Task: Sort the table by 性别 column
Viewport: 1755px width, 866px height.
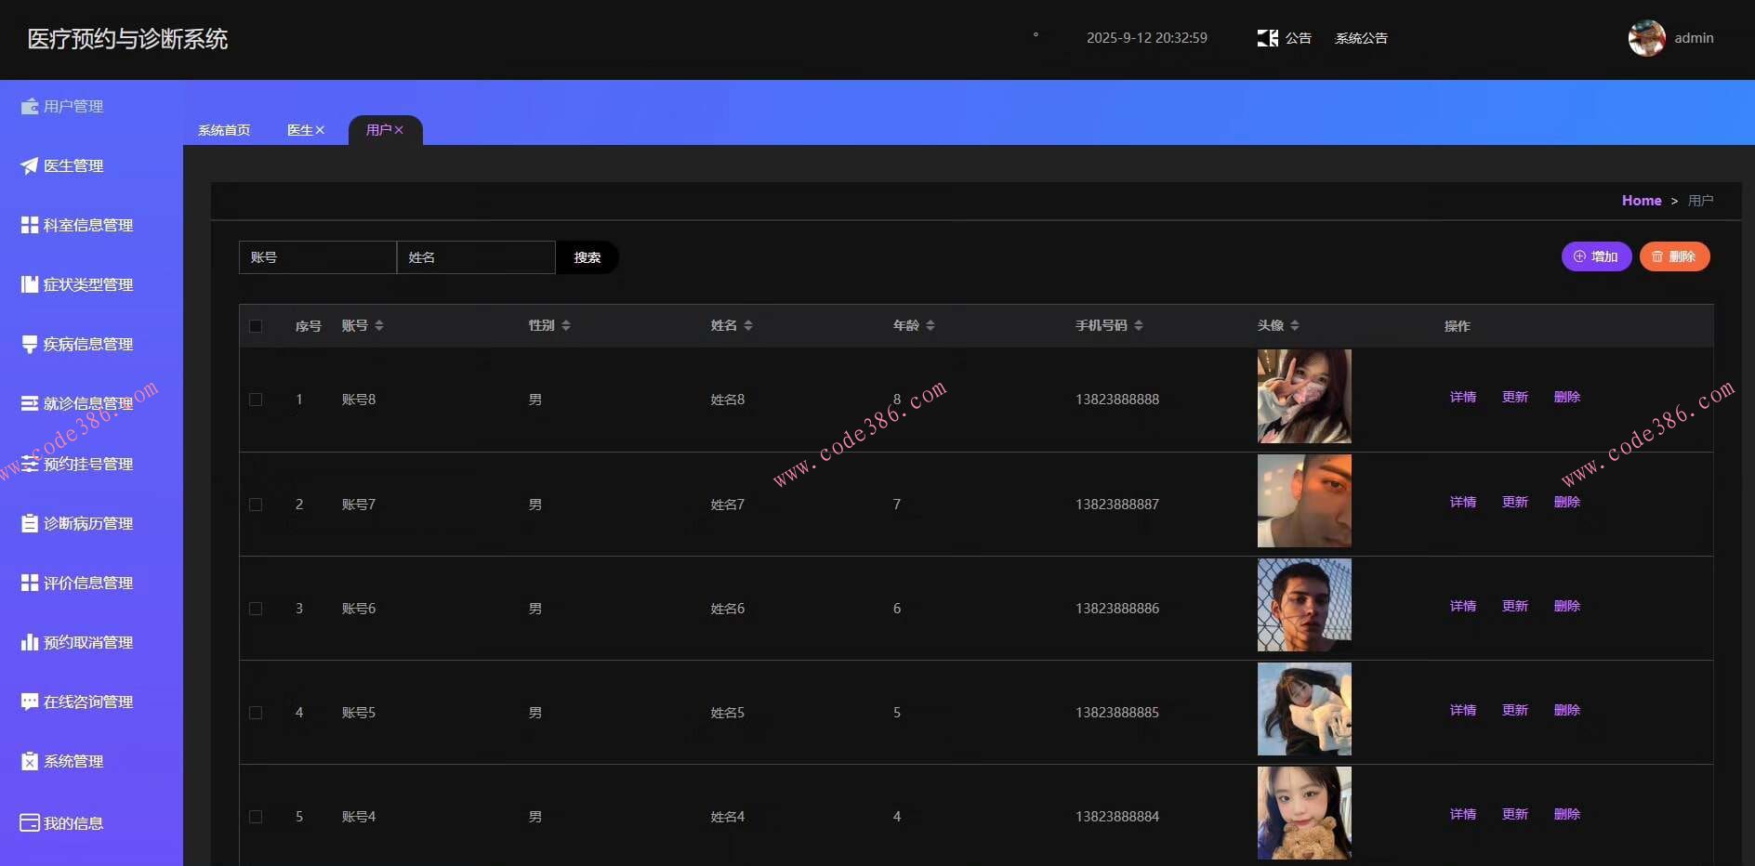Action: click(566, 325)
